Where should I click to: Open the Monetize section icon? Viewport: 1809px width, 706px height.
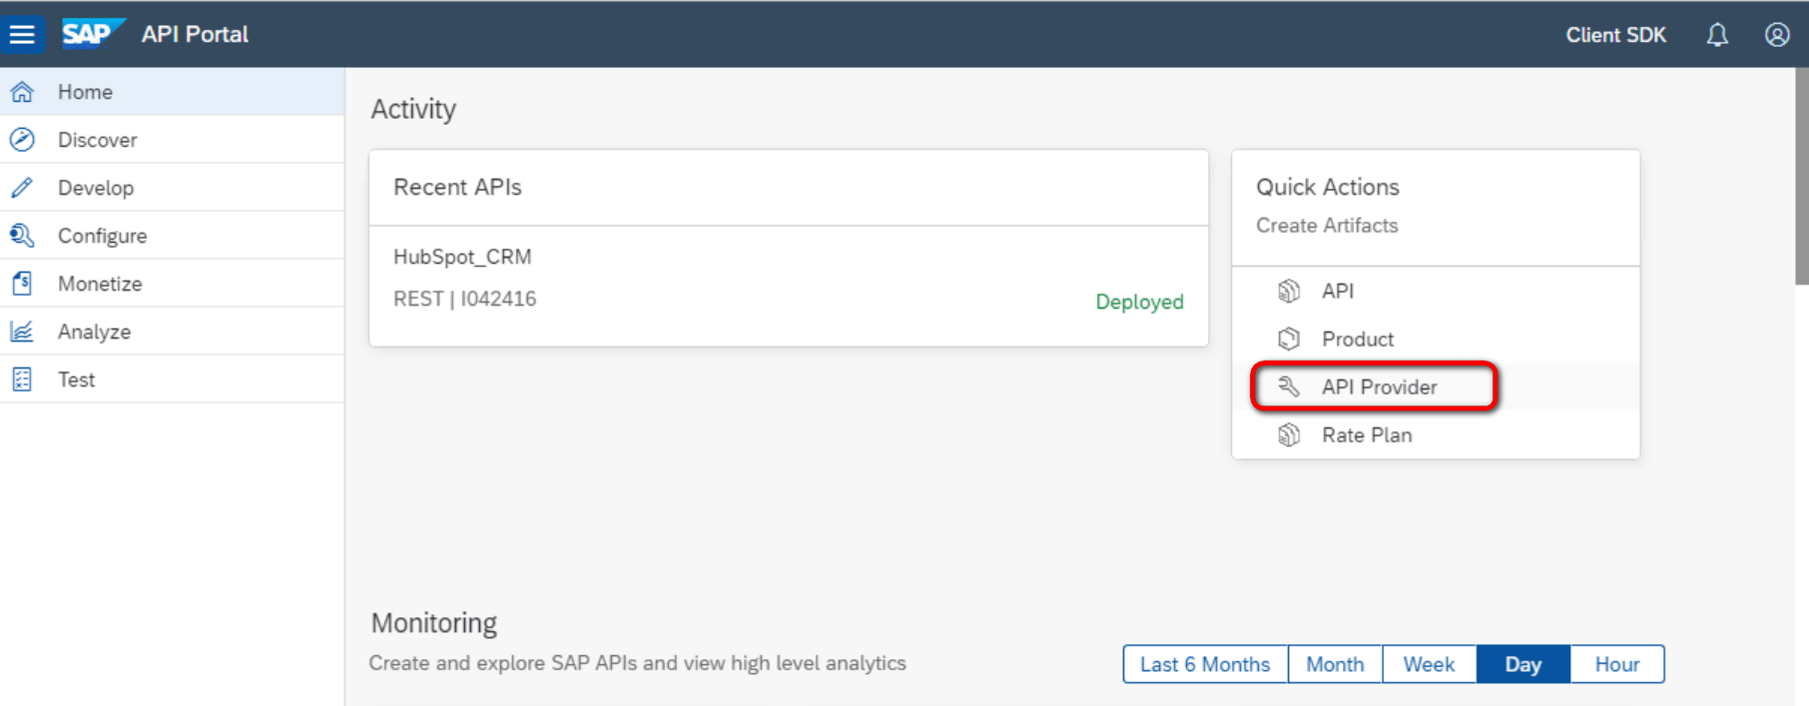coord(22,283)
